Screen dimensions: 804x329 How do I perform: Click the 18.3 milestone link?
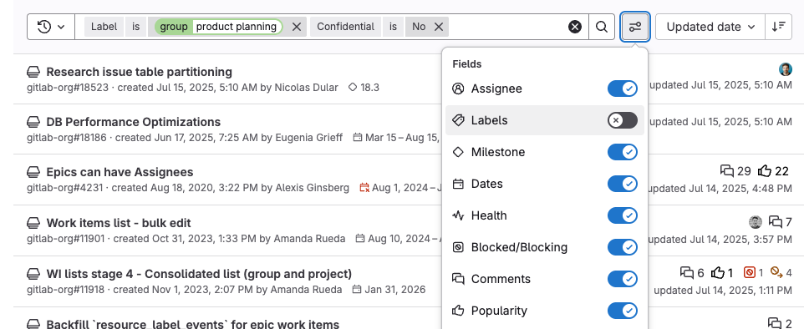tap(364, 88)
